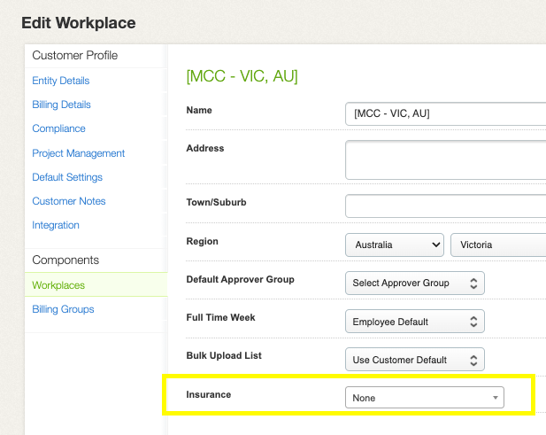Click the Default Approver Group stepper arrows
The image size is (546, 435).
point(473,284)
